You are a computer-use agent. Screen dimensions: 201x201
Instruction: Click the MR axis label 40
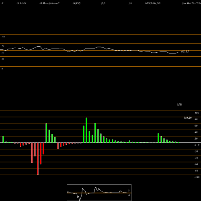(196, 132)
